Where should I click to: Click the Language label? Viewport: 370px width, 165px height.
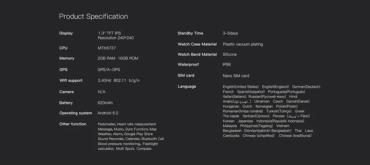(x=187, y=87)
